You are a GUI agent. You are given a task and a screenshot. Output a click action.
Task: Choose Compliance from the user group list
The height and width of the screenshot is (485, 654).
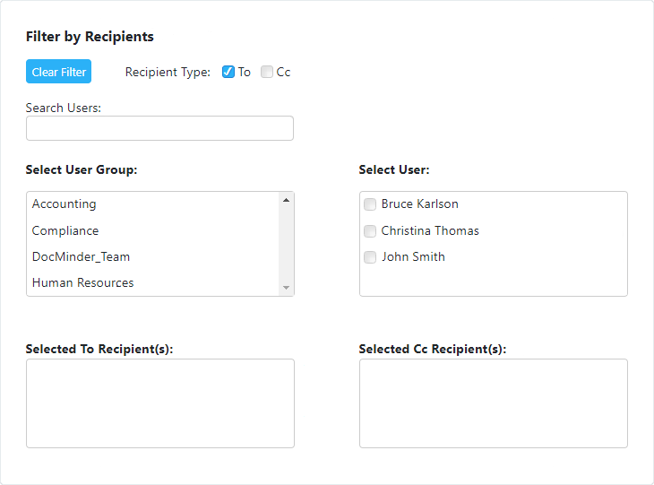[65, 230]
